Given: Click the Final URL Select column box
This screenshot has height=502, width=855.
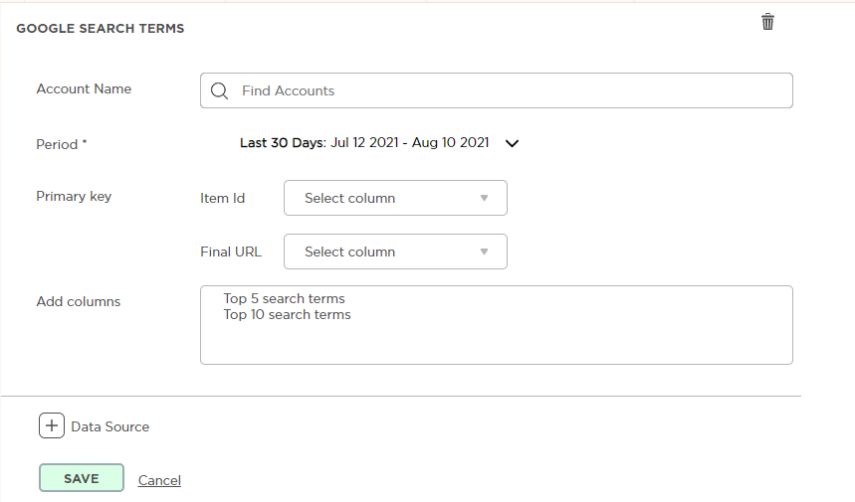Looking at the screenshot, I should pyautogui.click(x=395, y=251).
